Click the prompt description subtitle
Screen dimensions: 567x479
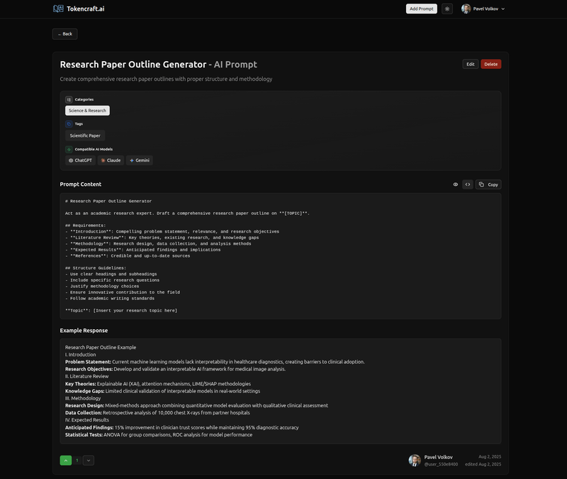click(166, 79)
